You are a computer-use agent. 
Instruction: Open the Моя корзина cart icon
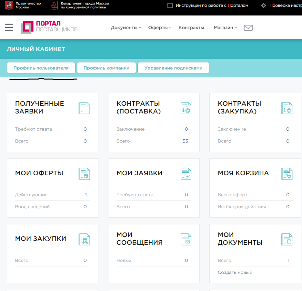coord(287,174)
